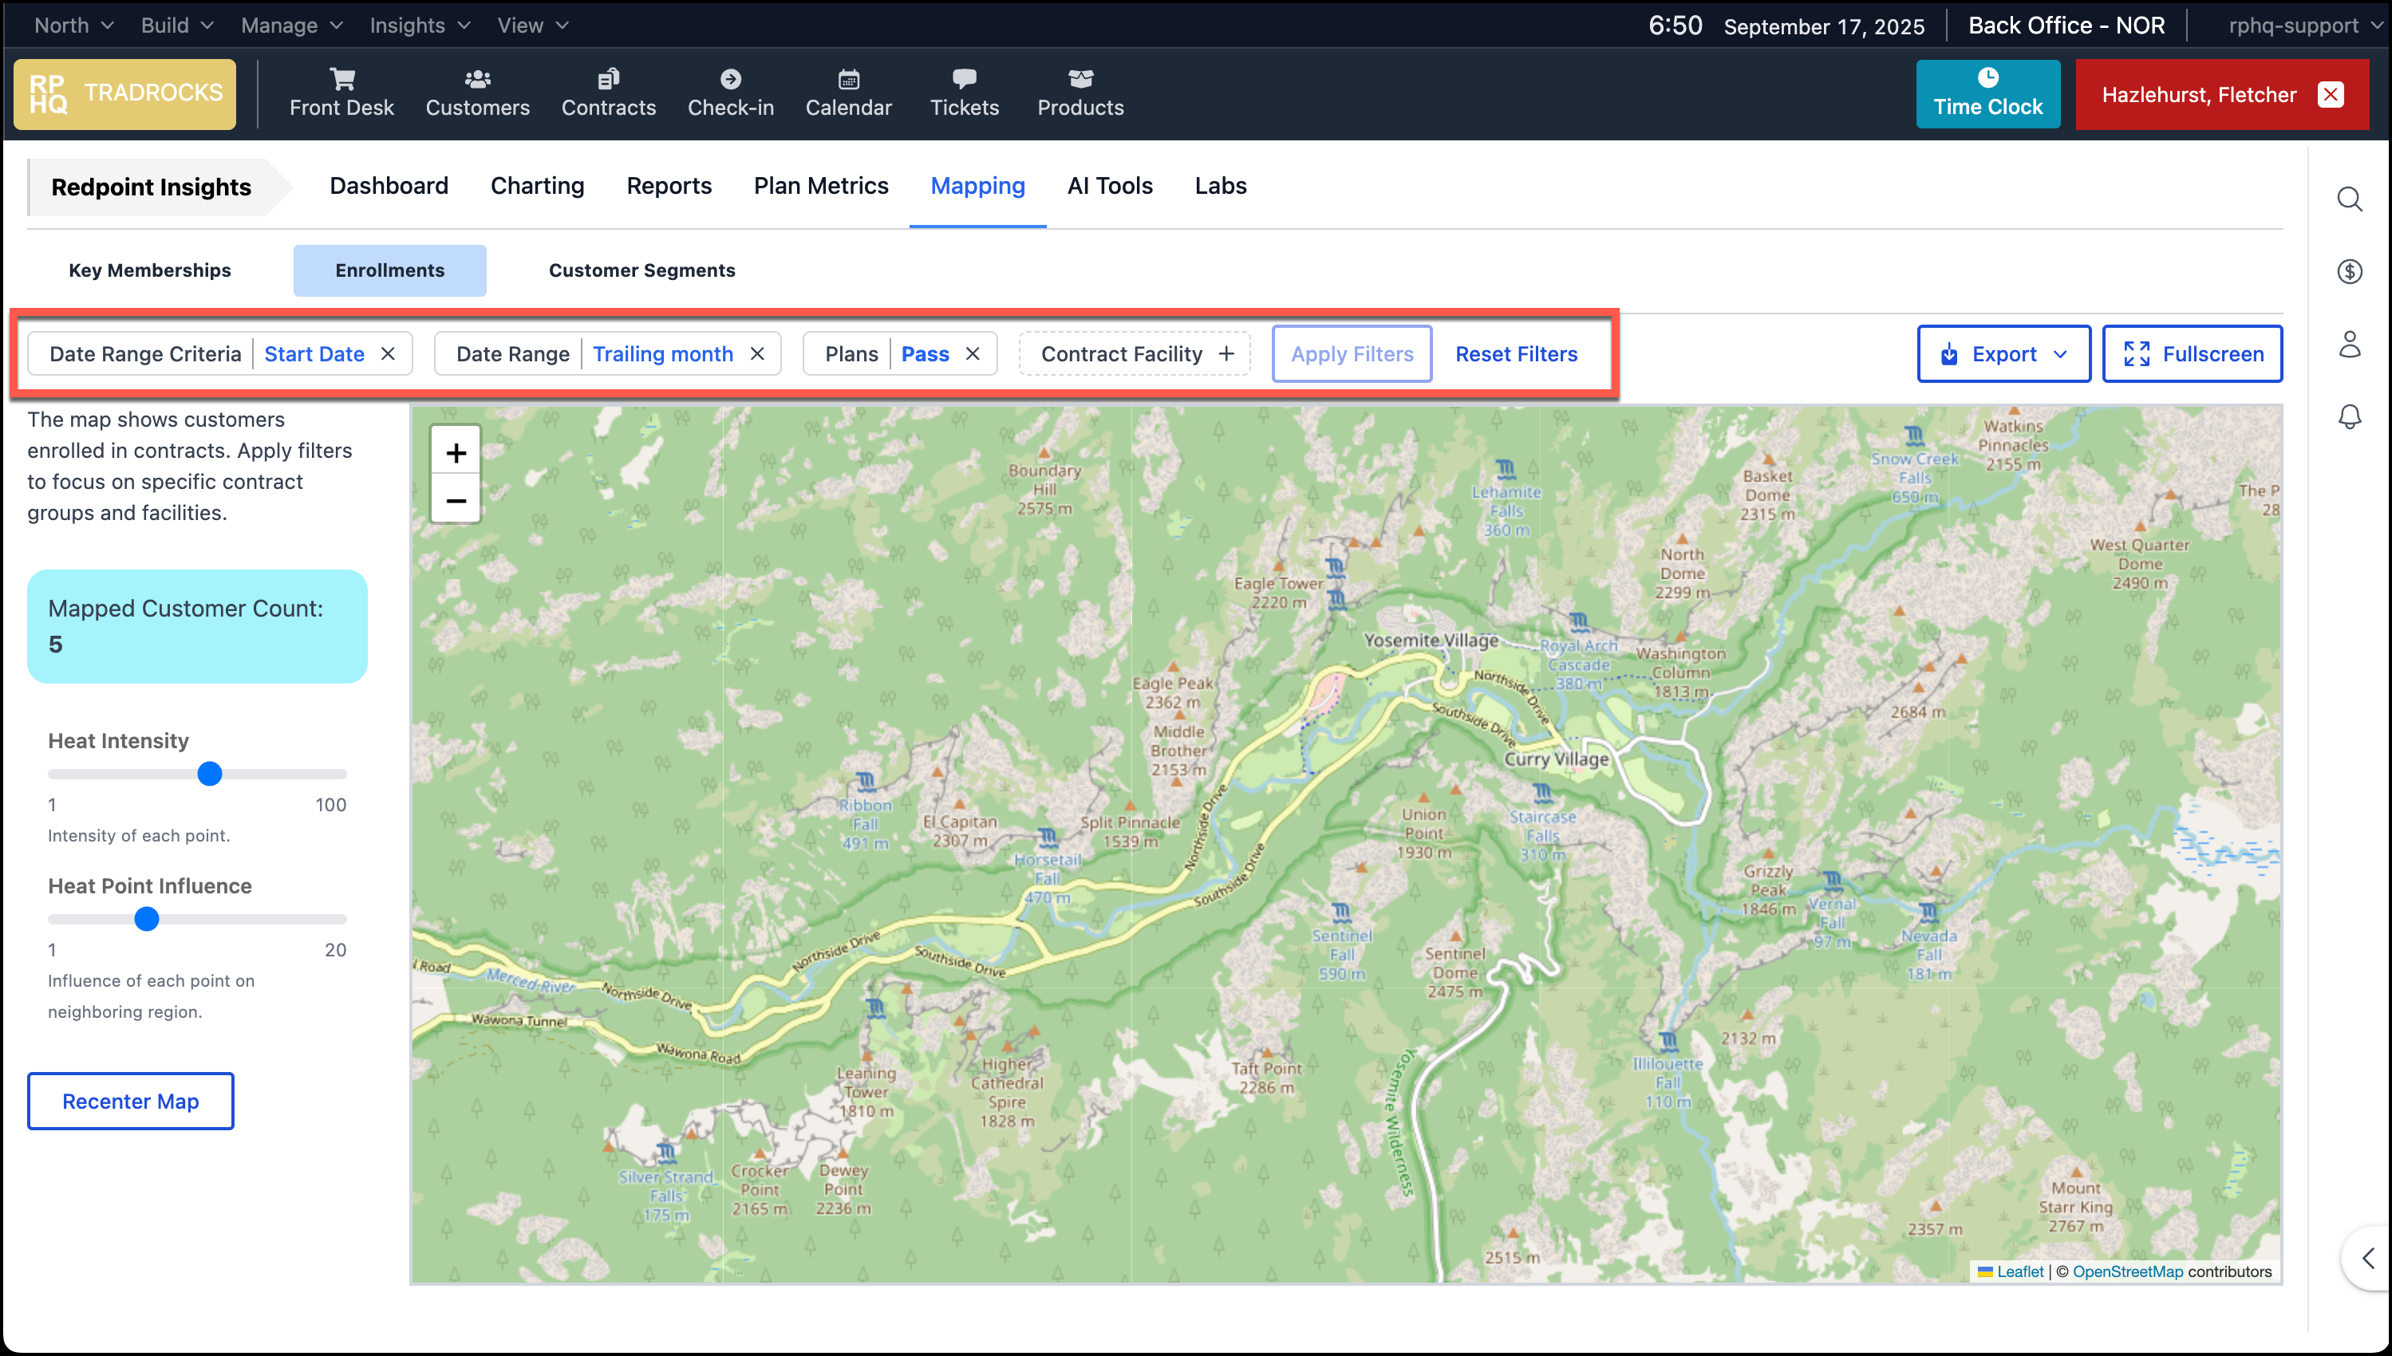The height and width of the screenshot is (1356, 2392).
Task: Adjust the Heat Intensity slider handle
Action: [x=210, y=773]
